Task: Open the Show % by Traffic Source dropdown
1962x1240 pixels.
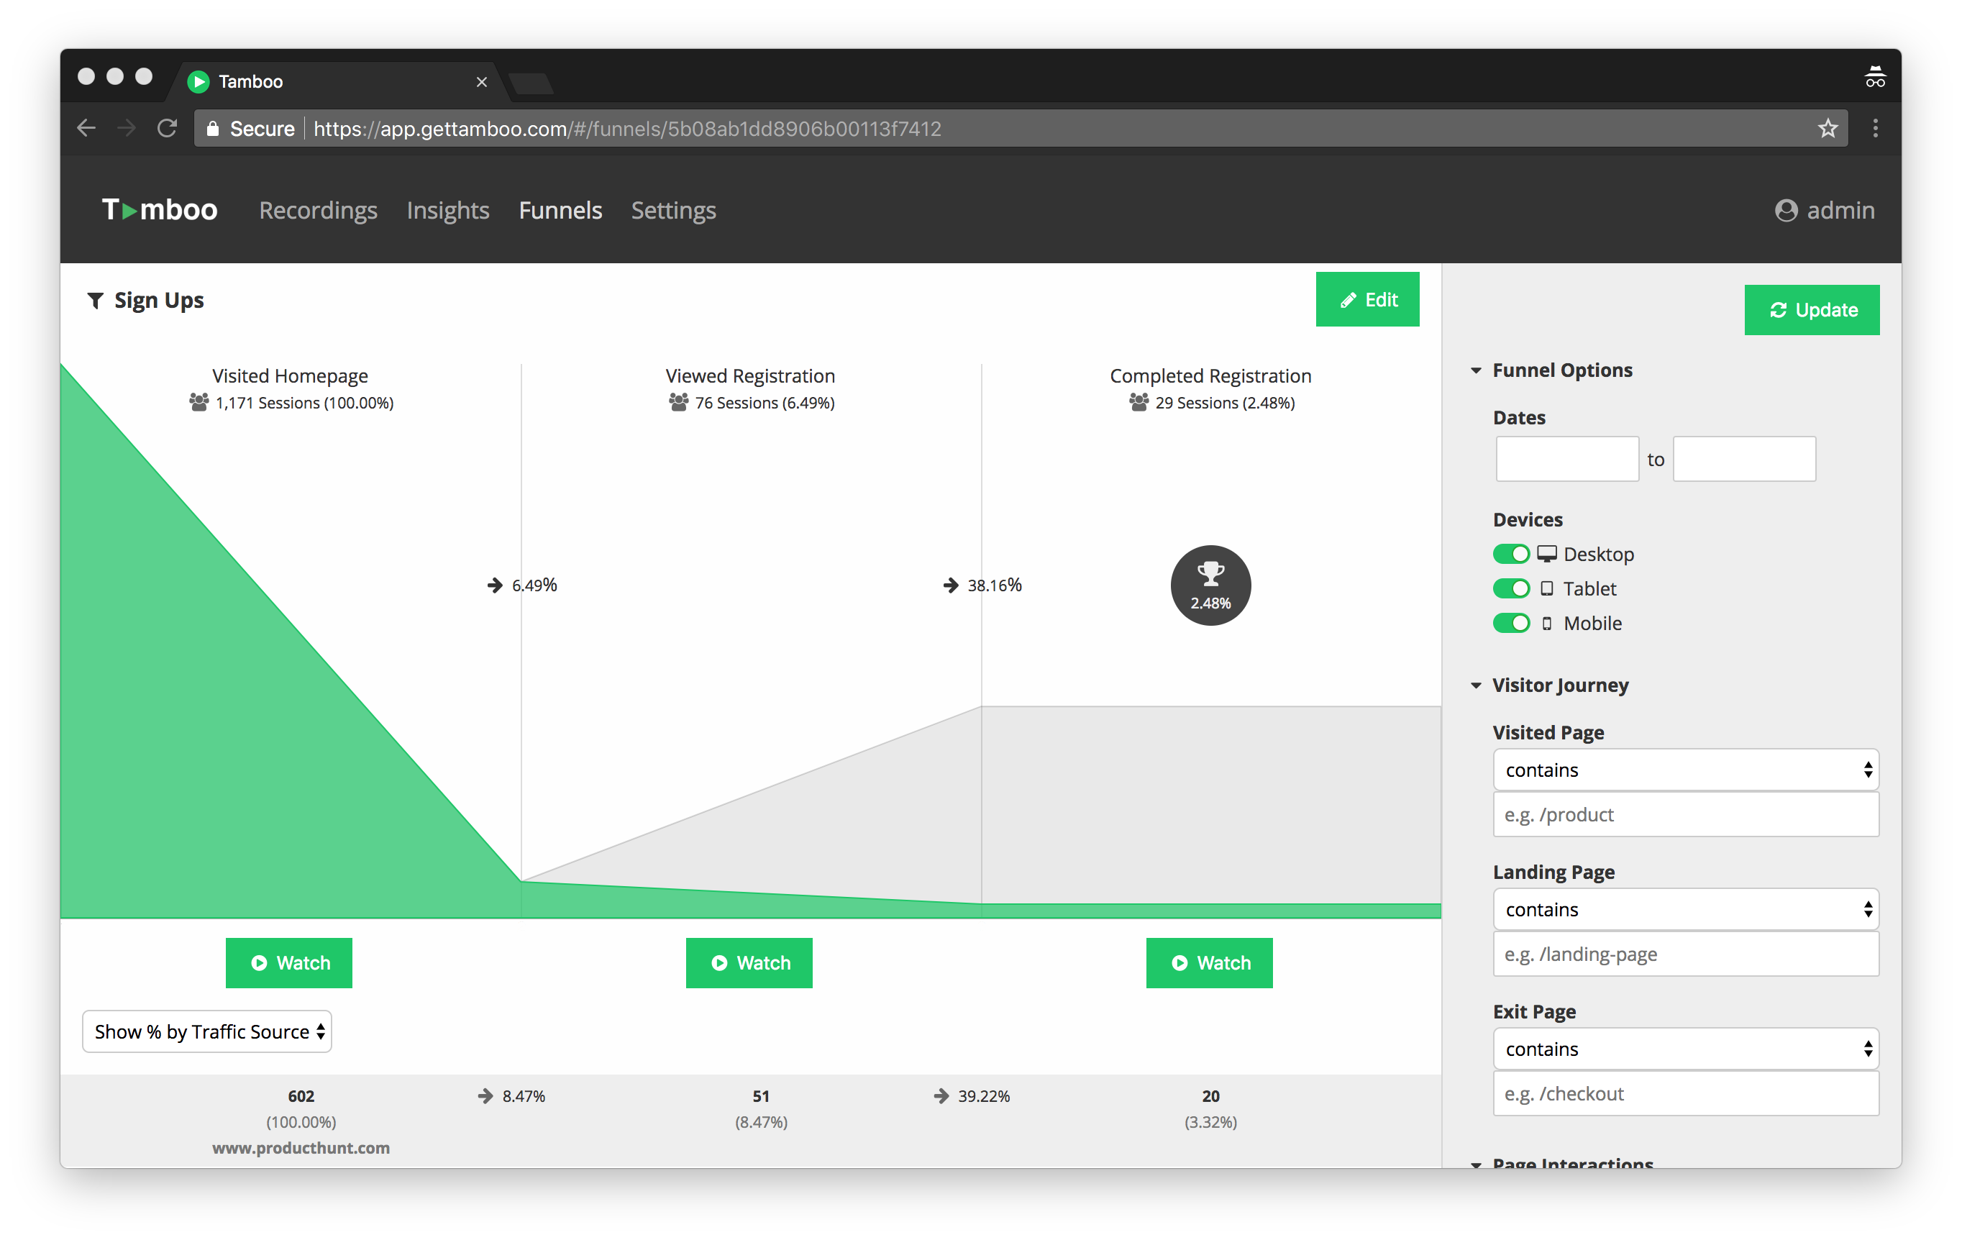Action: [x=207, y=1031]
